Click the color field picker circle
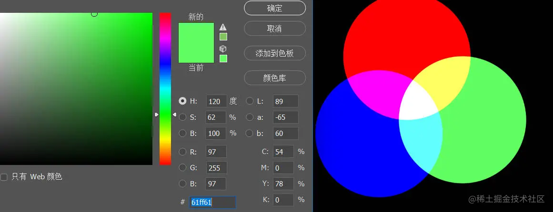Screen dimensions: 553x212 [94, 13]
